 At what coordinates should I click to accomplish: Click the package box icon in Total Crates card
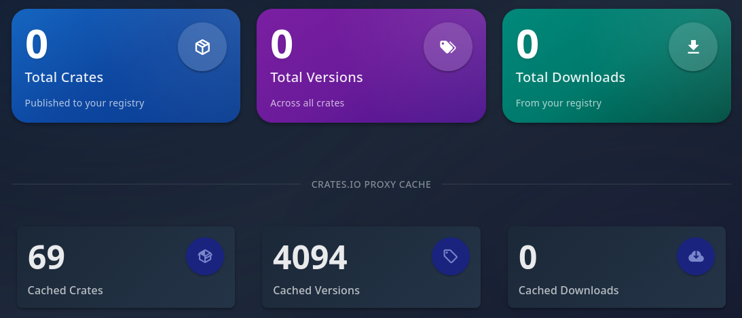click(202, 47)
